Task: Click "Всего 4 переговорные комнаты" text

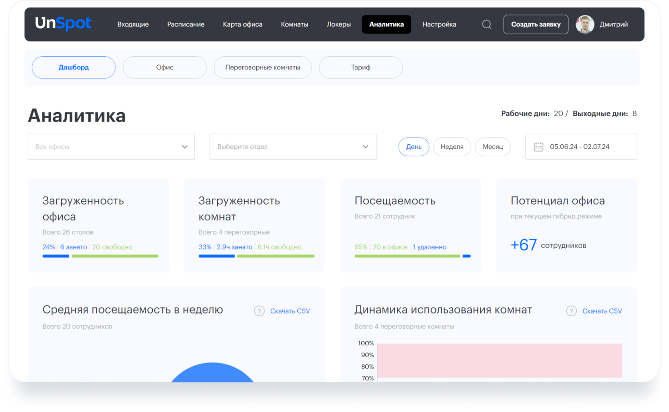Action: (404, 326)
